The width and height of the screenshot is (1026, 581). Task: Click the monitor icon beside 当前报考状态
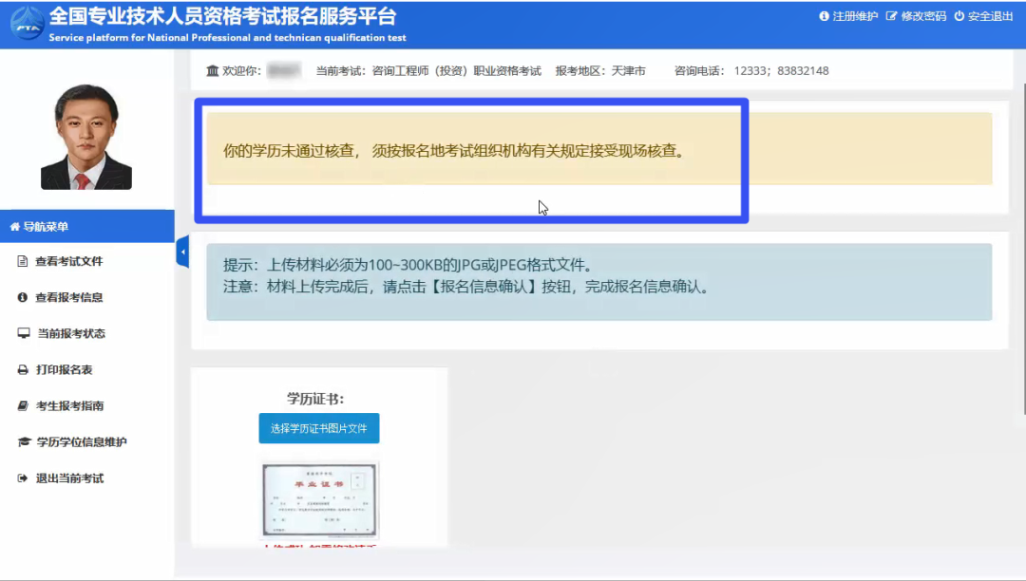[23, 333]
